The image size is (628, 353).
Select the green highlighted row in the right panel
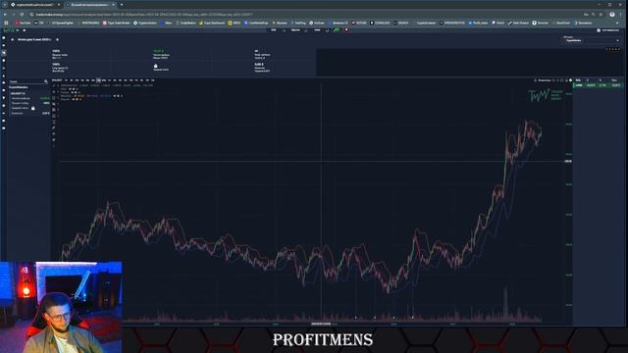point(599,85)
